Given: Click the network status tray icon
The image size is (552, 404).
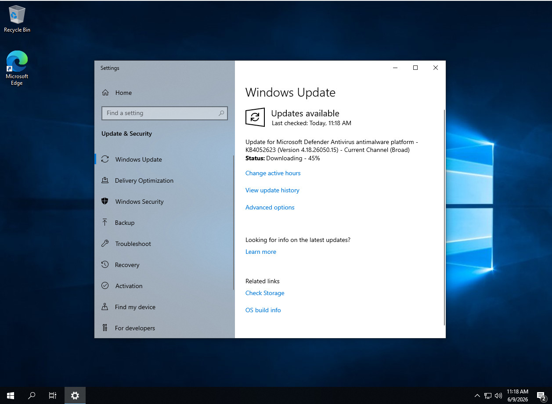Looking at the screenshot, I should coord(488,396).
